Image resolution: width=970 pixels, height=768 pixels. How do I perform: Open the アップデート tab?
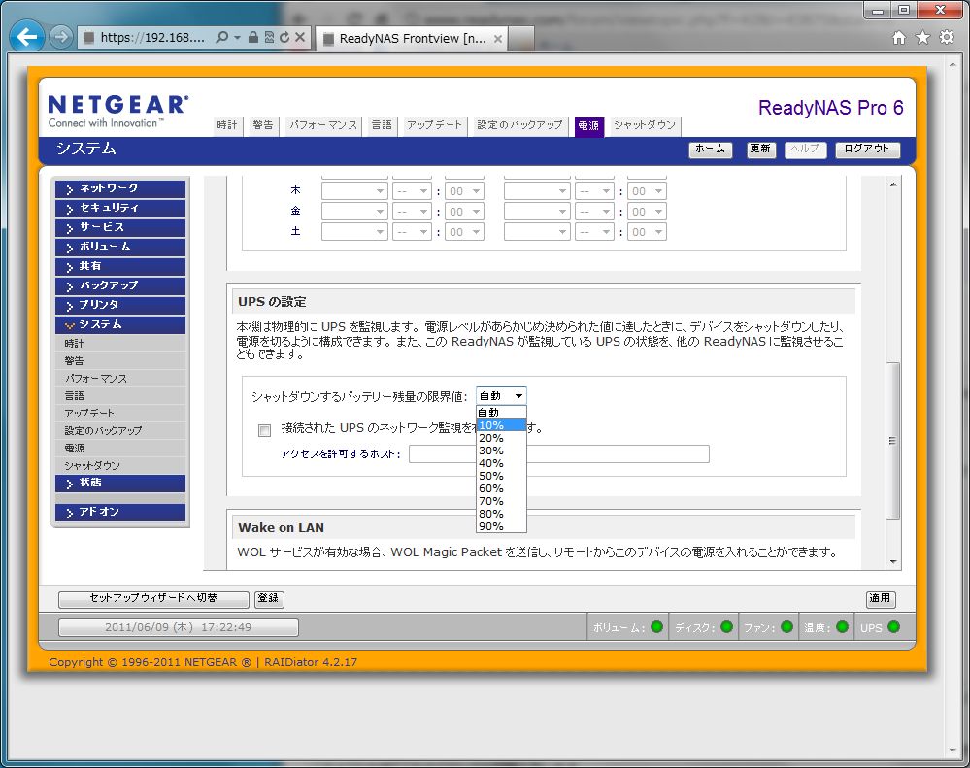[434, 125]
